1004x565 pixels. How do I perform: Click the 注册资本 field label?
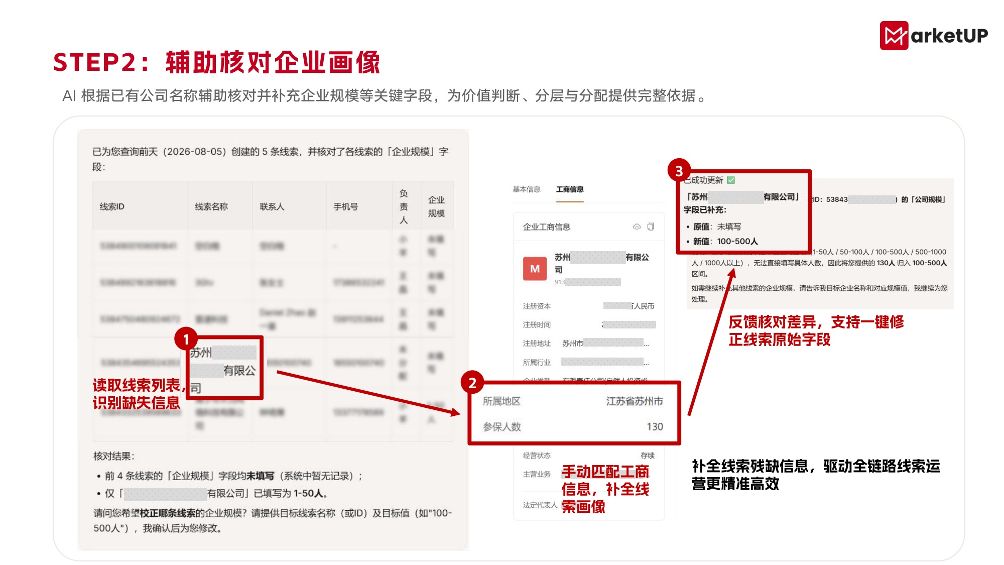537,306
